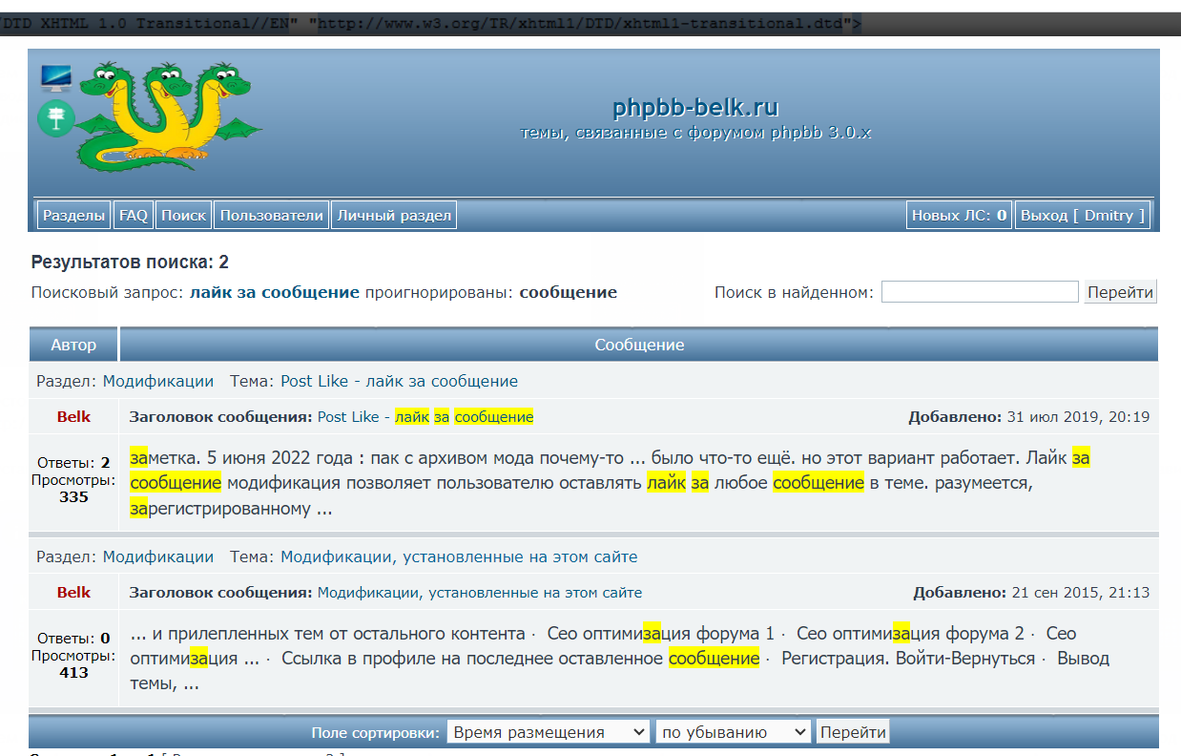Open Модификации section link in second result
The height and width of the screenshot is (756, 1181).
pos(158,556)
